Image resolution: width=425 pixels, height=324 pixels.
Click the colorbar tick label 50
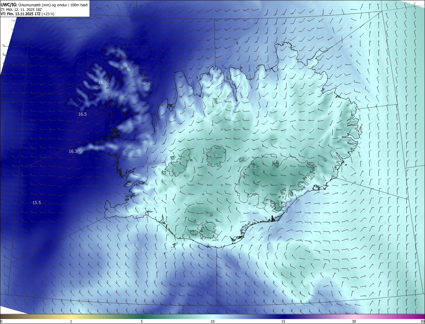422,321
